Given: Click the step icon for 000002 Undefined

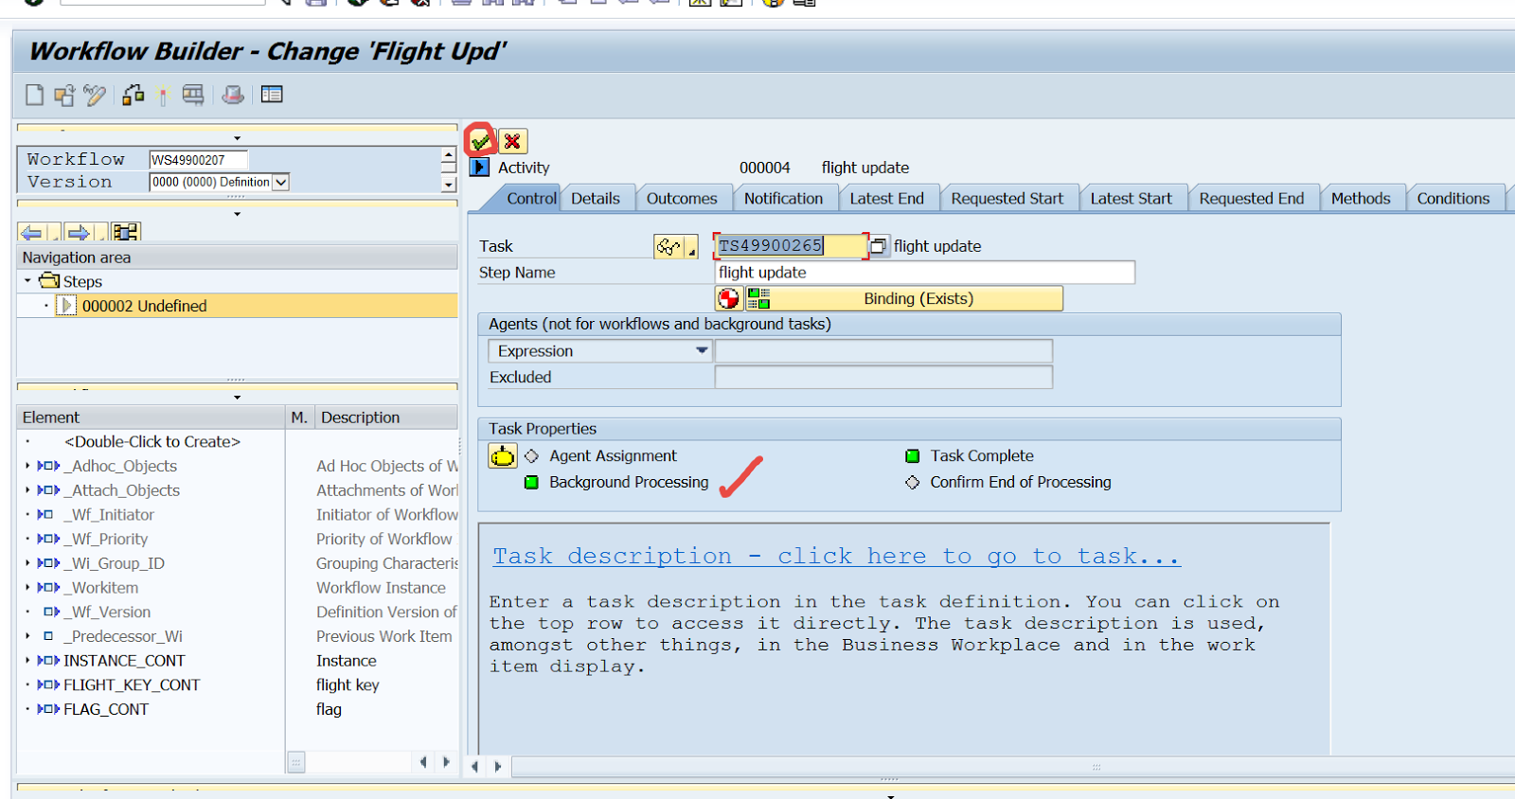Looking at the screenshot, I should (66, 306).
